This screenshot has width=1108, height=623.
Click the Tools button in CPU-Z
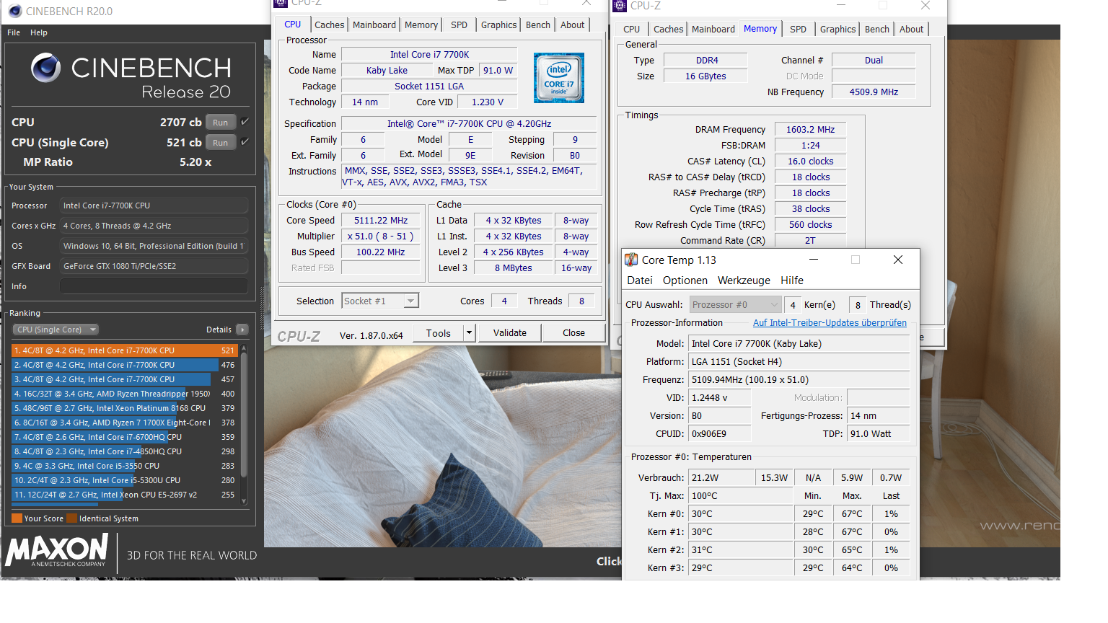pyautogui.click(x=438, y=333)
